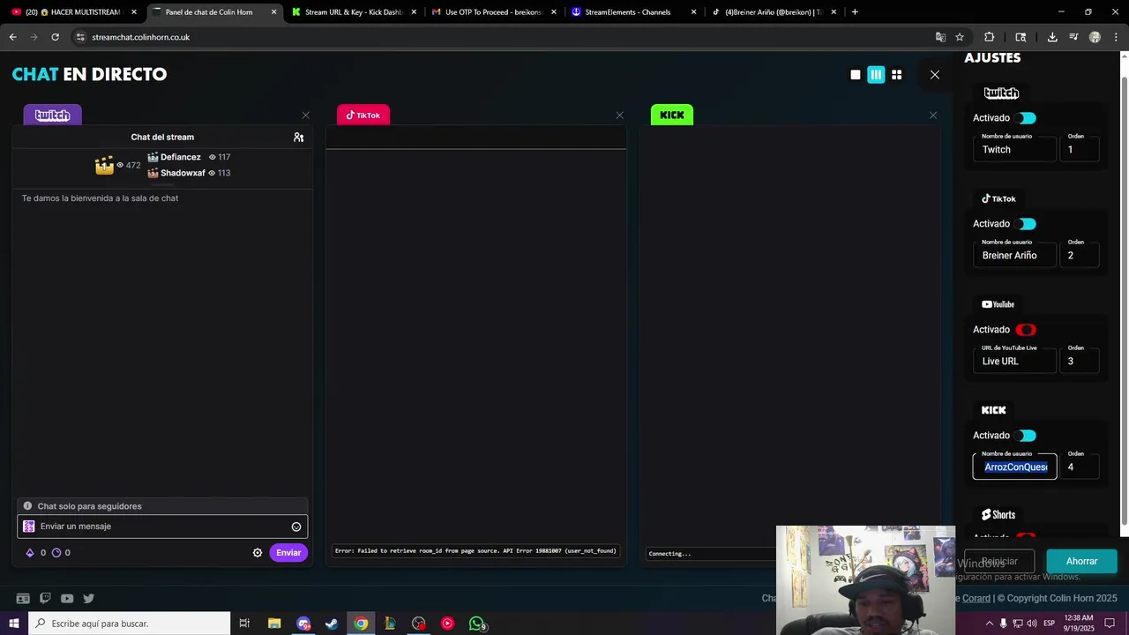Reload the page
The image size is (1129, 635).
click(x=55, y=37)
